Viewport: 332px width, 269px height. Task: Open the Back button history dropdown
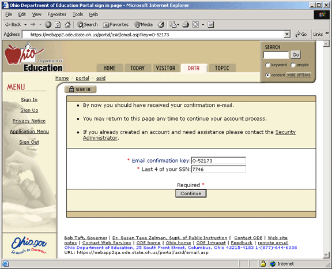[25, 25]
